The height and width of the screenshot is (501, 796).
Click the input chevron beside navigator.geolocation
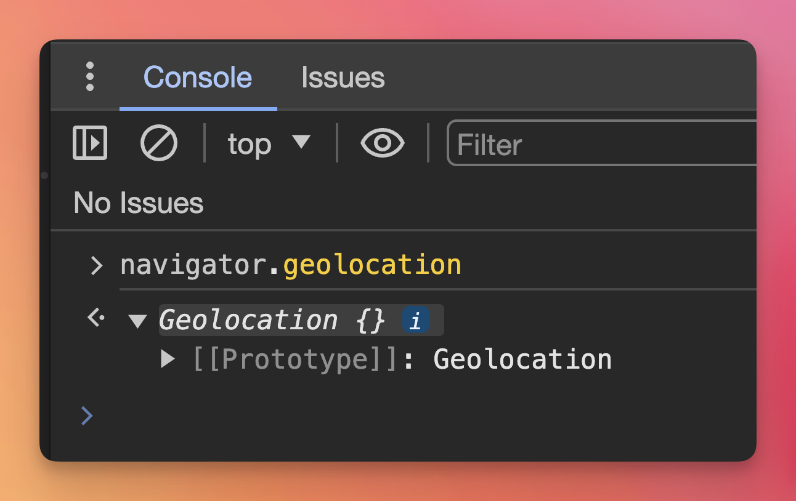click(x=96, y=265)
